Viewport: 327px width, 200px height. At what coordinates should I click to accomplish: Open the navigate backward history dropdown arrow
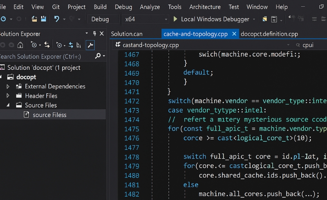click(11, 19)
